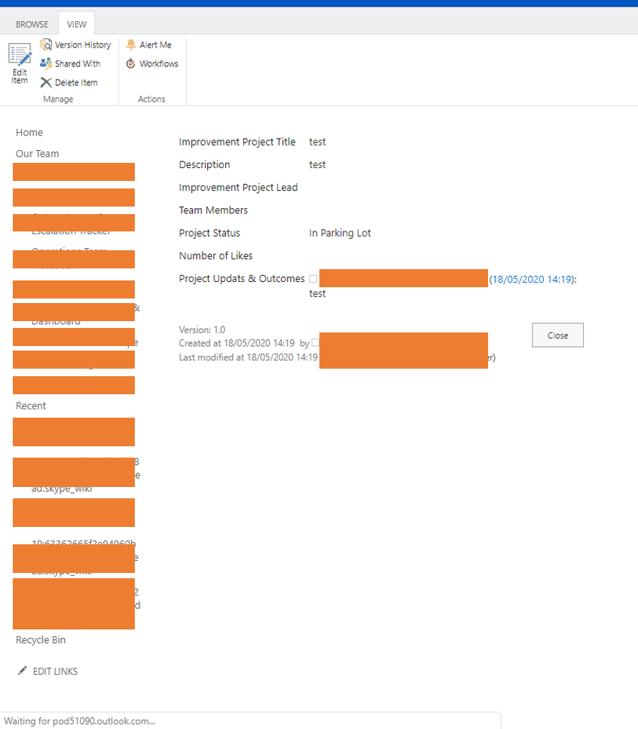638x729 pixels.
Task: Switch to the BROWSE ribbon tab
Action: pyautogui.click(x=32, y=24)
